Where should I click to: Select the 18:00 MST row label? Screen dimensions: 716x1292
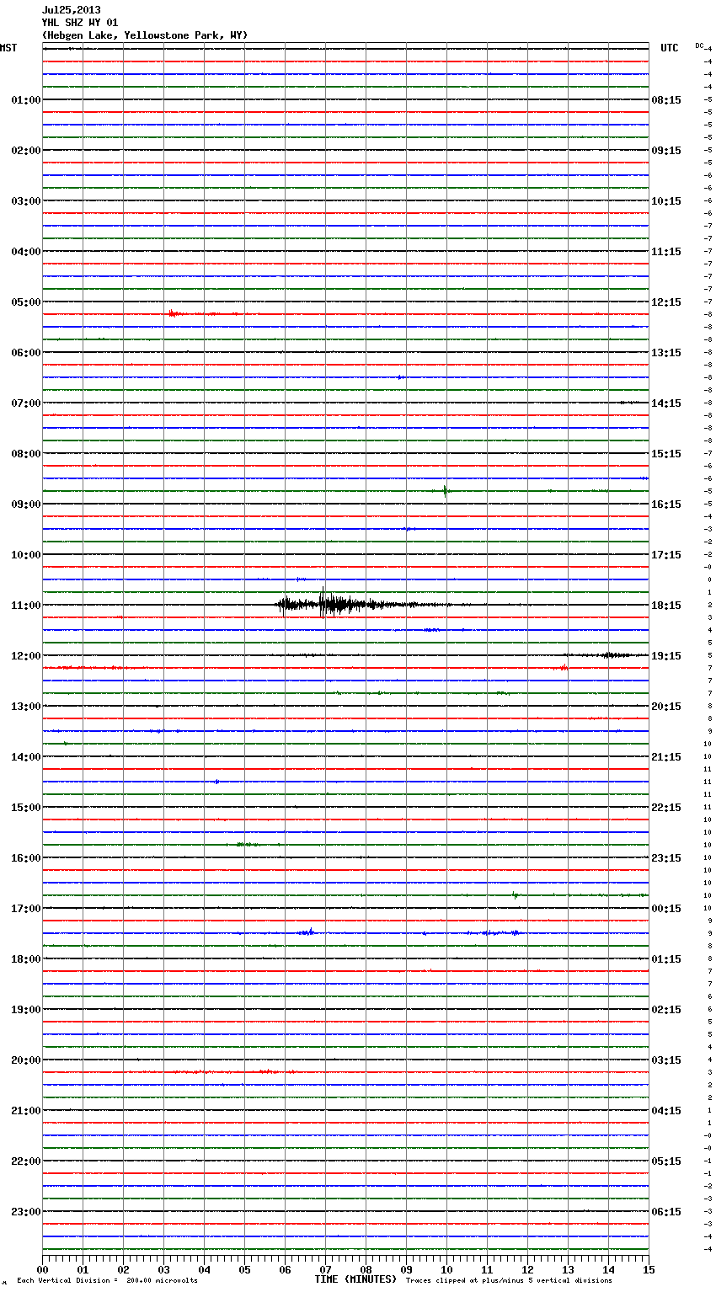25,959
